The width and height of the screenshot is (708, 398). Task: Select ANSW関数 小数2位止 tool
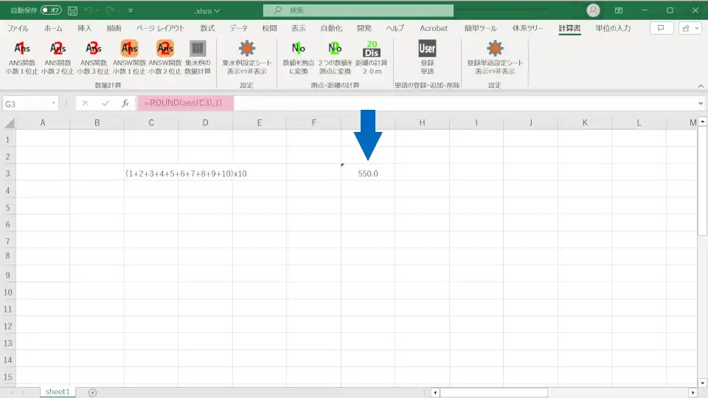point(165,49)
